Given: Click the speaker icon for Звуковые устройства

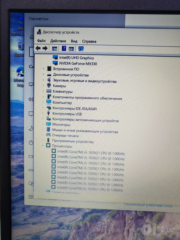Looking at the screenshot, I should (49, 80).
